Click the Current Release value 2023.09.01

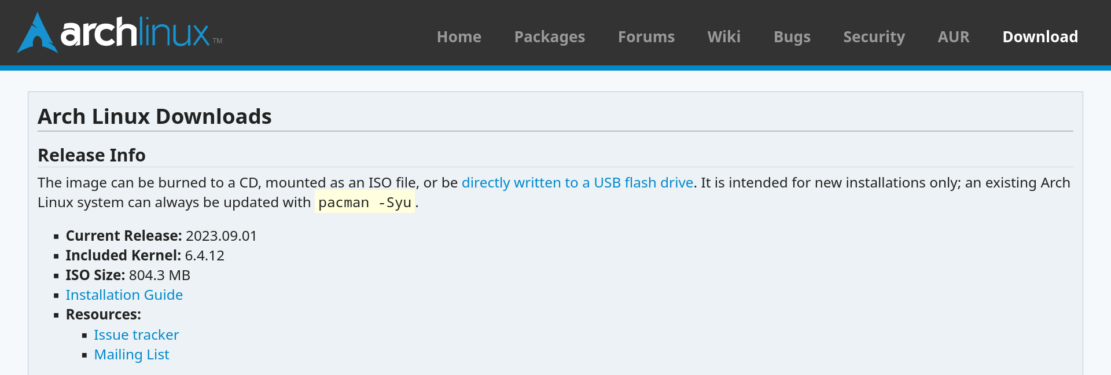pyautogui.click(x=221, y=236)
